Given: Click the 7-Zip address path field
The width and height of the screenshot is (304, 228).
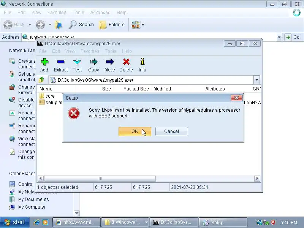Looking at the screenshot, I should coord(151,80).
